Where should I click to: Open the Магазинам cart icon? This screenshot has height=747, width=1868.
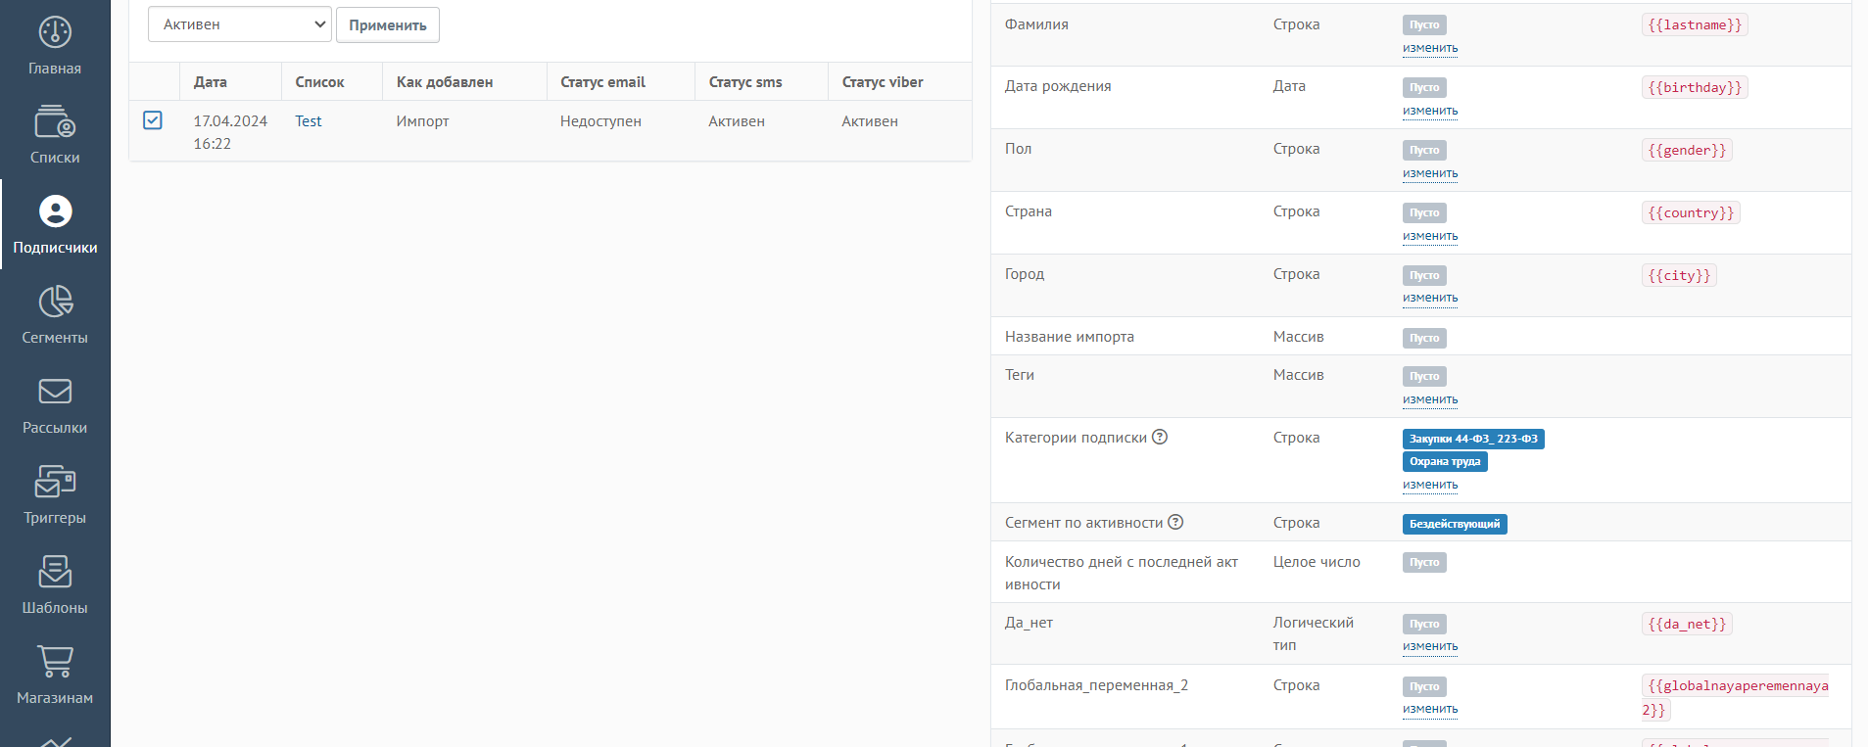point(55,662)
